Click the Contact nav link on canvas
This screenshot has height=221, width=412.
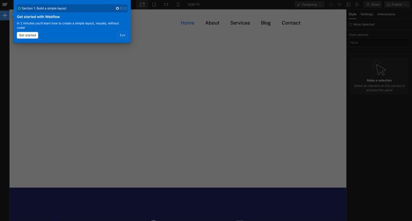point(291,23)
